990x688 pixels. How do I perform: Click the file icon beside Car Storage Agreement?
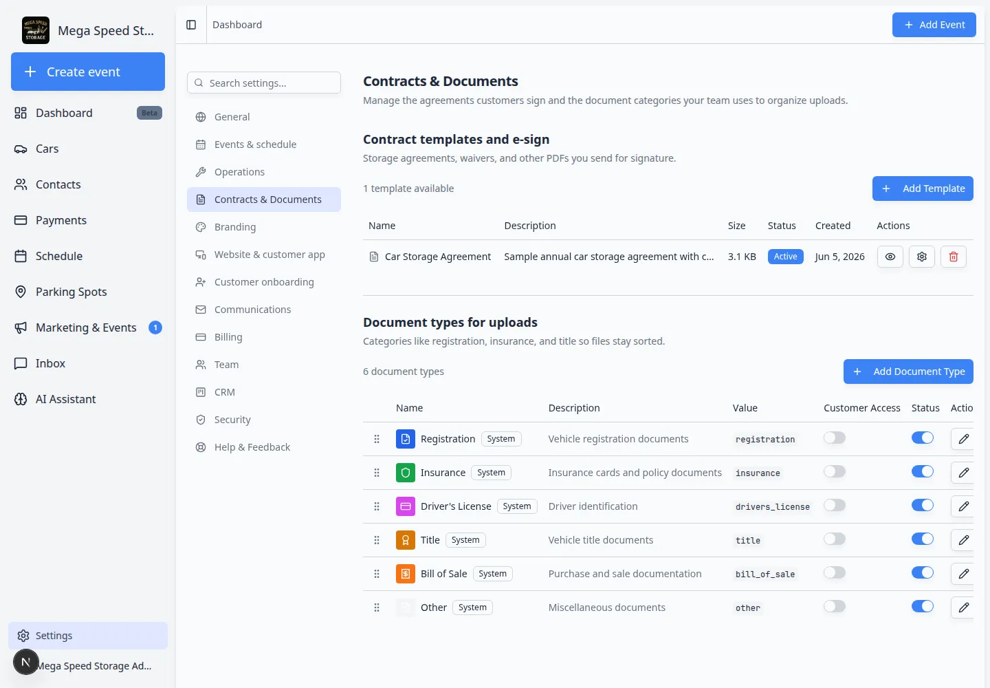(374, 257)
